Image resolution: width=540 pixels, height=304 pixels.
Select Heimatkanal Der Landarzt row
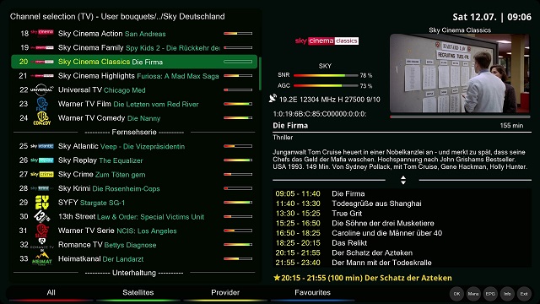coord(134,259)
